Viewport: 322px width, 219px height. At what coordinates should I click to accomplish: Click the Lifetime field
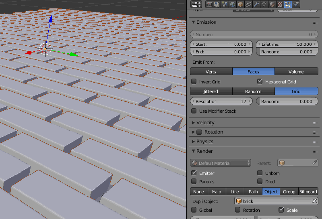(x=287, y=44)
